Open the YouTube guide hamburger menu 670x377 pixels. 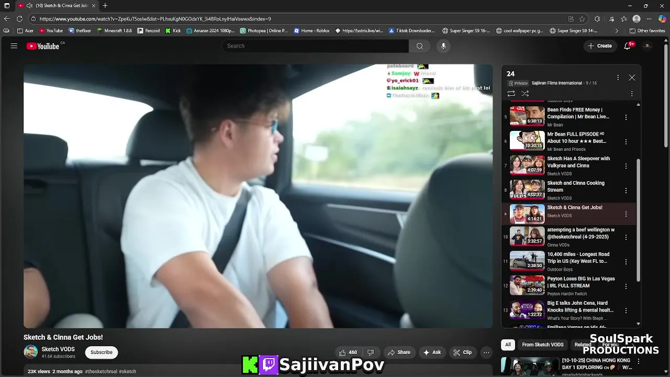(x=14, y=46)
